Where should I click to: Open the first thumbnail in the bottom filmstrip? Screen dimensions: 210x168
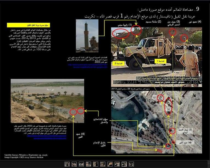67,164
